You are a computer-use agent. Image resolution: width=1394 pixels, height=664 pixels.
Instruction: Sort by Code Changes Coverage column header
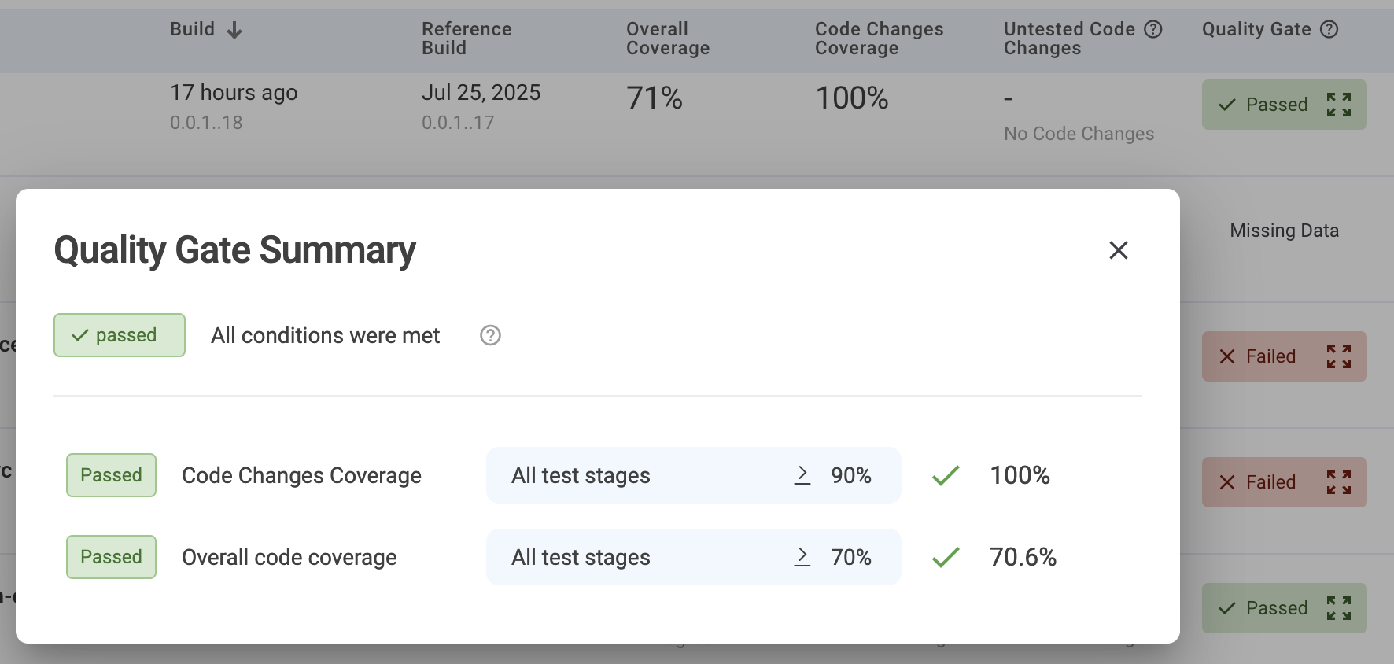tap(879, 39)
